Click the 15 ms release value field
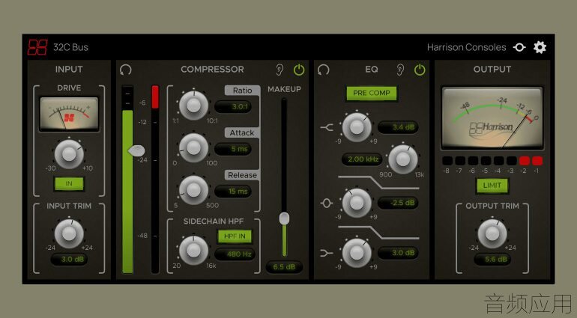 tap(232, 192)
